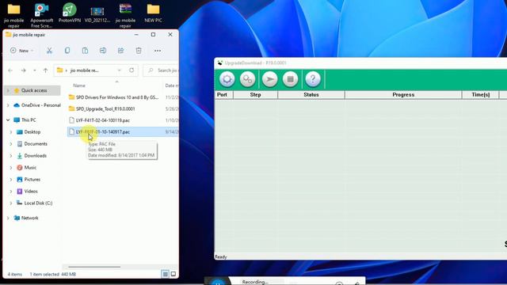Click the Share icon in Explorer toolbar

tap(120, 51)
